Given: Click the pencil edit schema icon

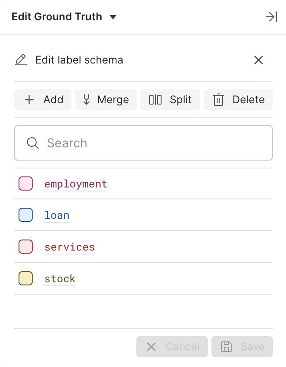Looking at the screenshot, I should pyautogui.click(x=21, y=60).
